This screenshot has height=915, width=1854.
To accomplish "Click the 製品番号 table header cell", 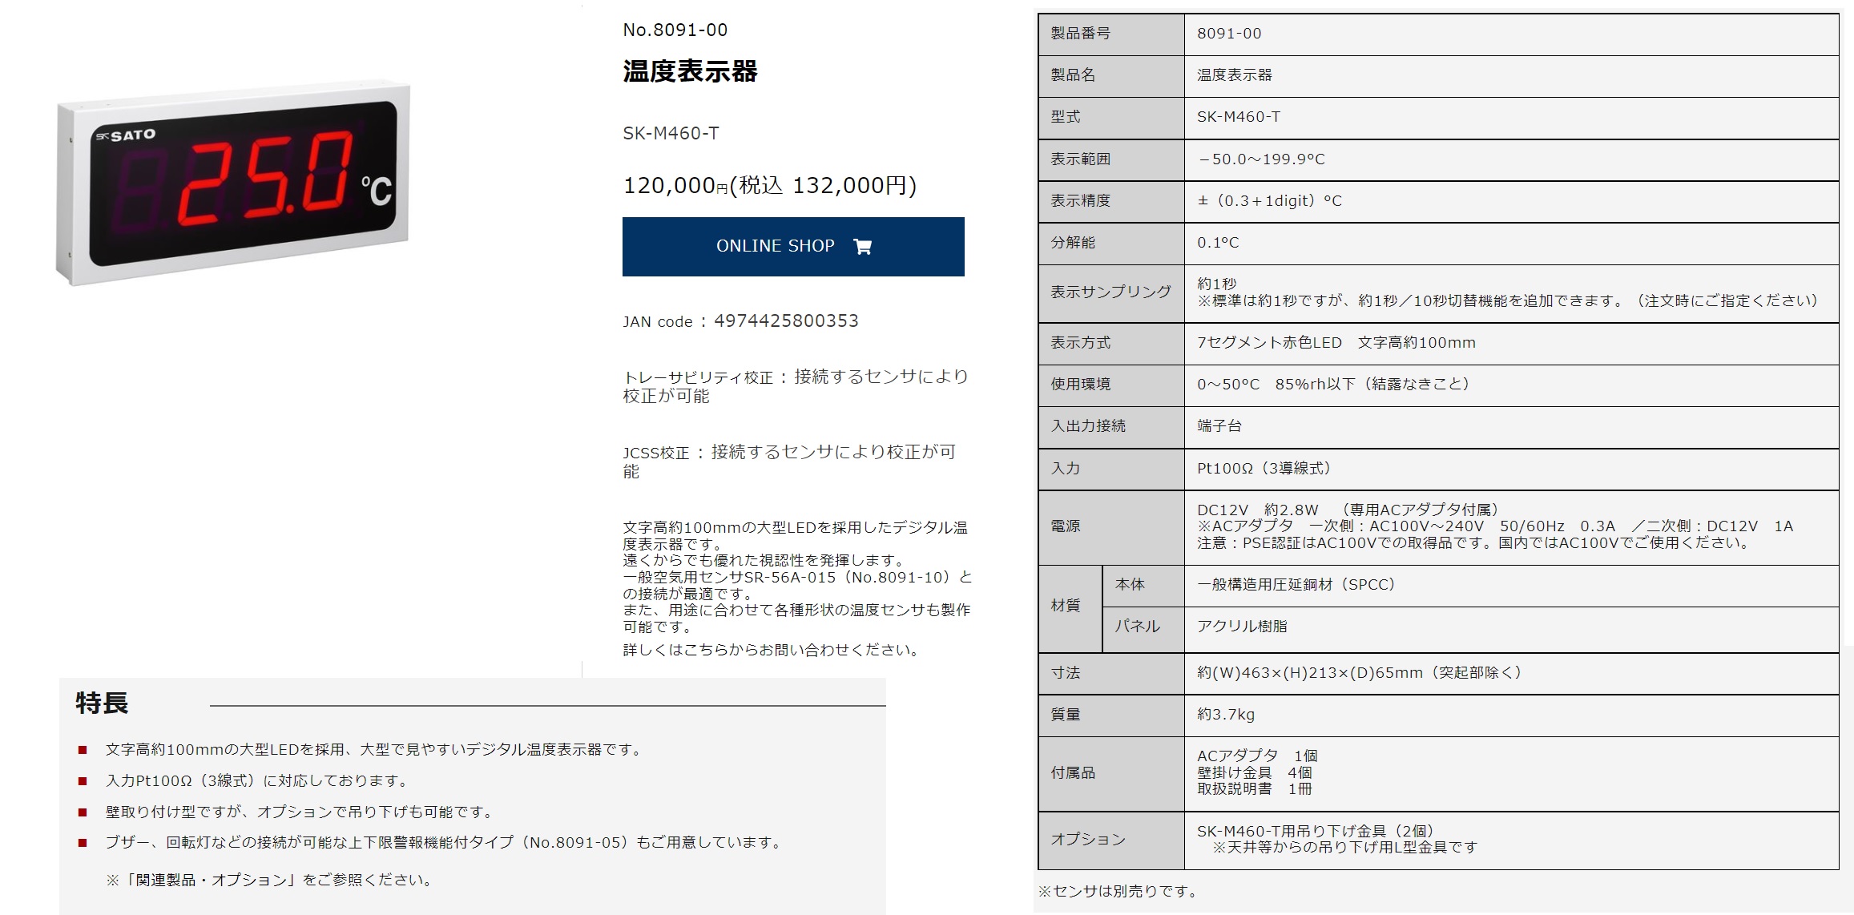I will pos(1111,34).
